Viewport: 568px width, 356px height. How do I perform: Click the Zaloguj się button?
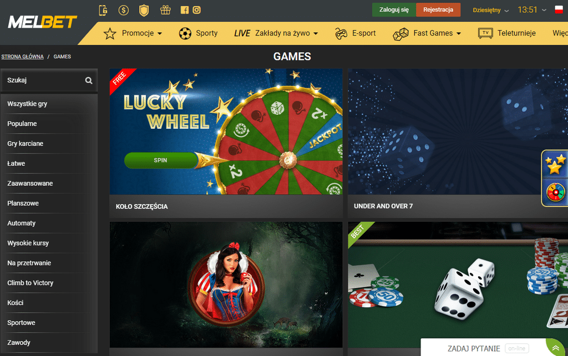394,10
